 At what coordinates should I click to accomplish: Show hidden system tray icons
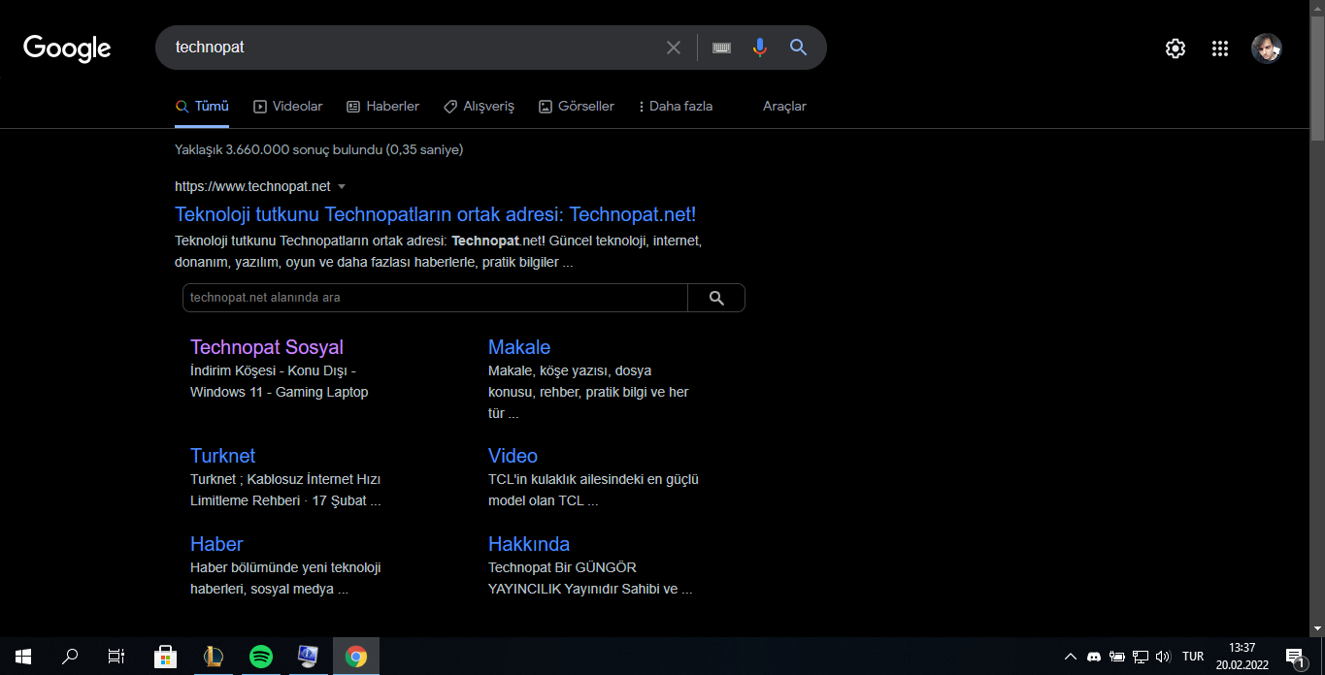tap(1071, 657)
